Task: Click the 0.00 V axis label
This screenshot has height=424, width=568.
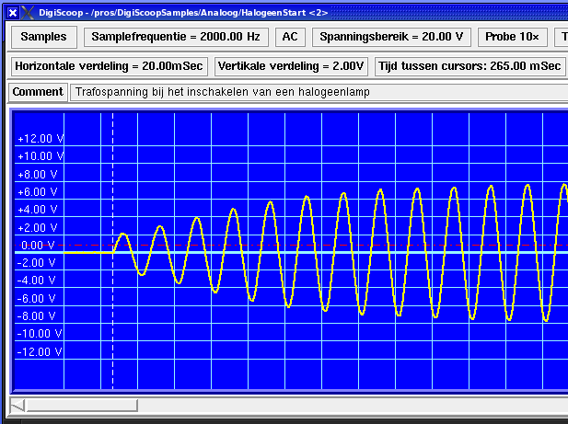Action: point(38,246)
